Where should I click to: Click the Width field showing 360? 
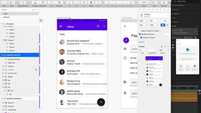143,25
